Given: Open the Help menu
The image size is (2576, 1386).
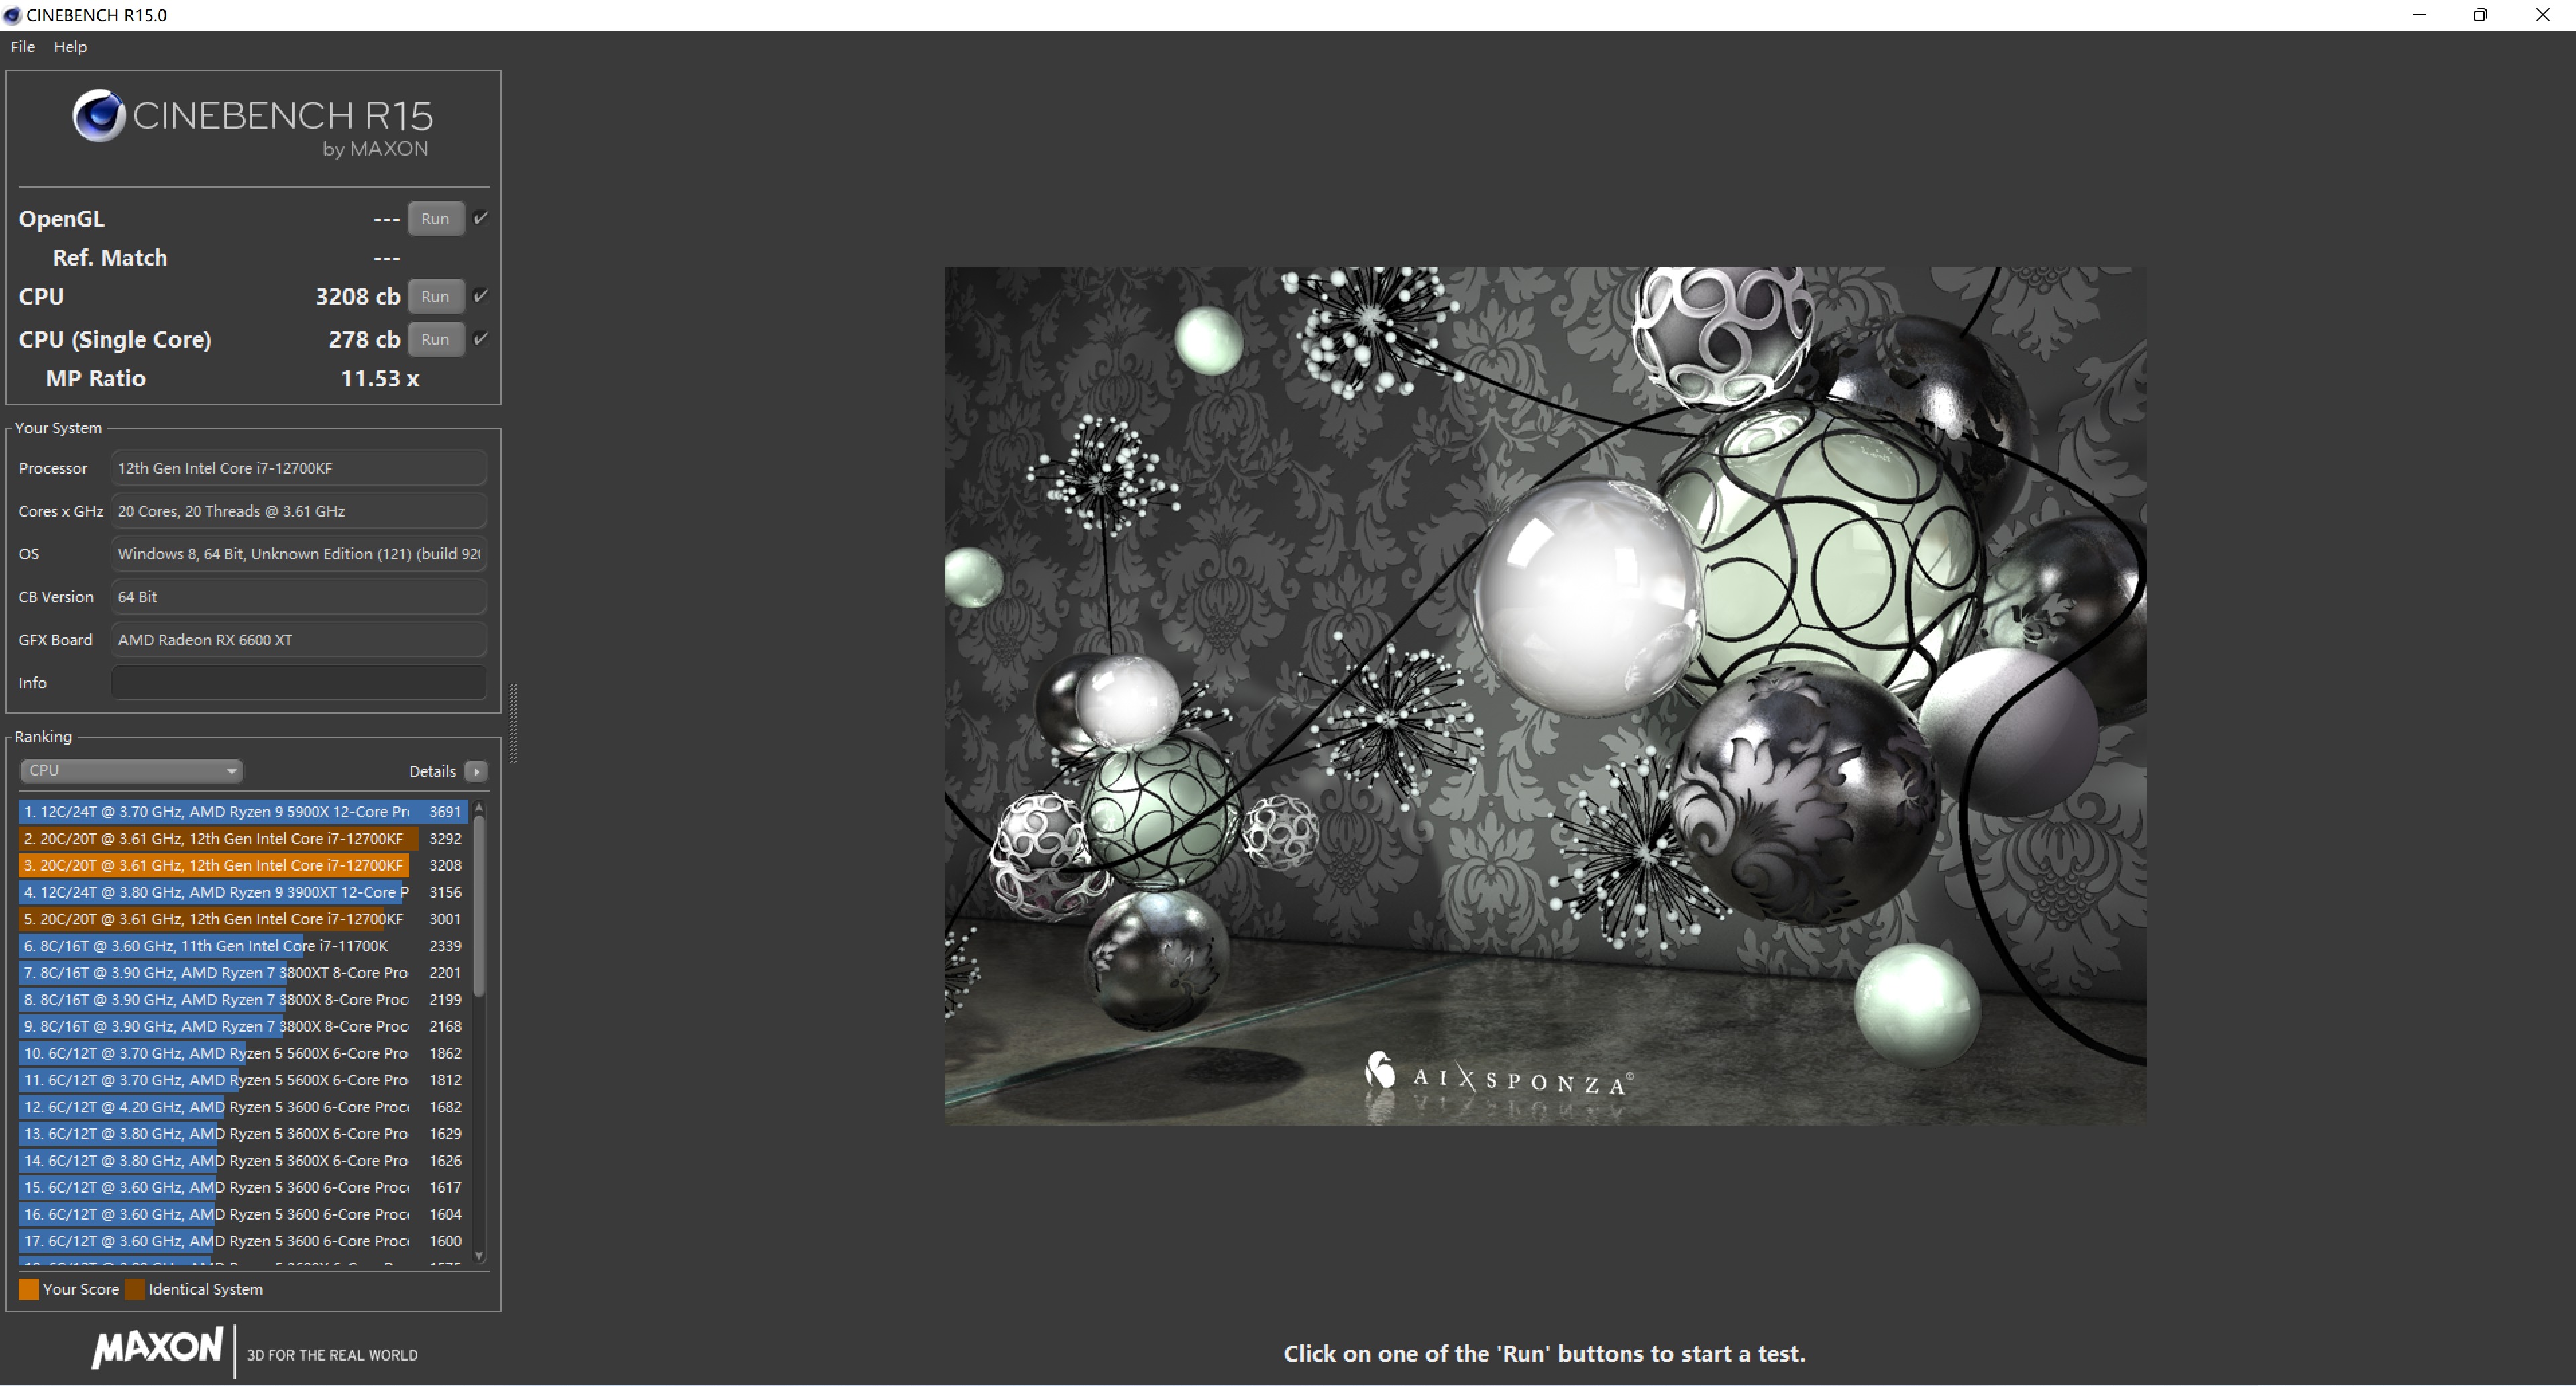Looking at the screenshot, I should point(68,46).
